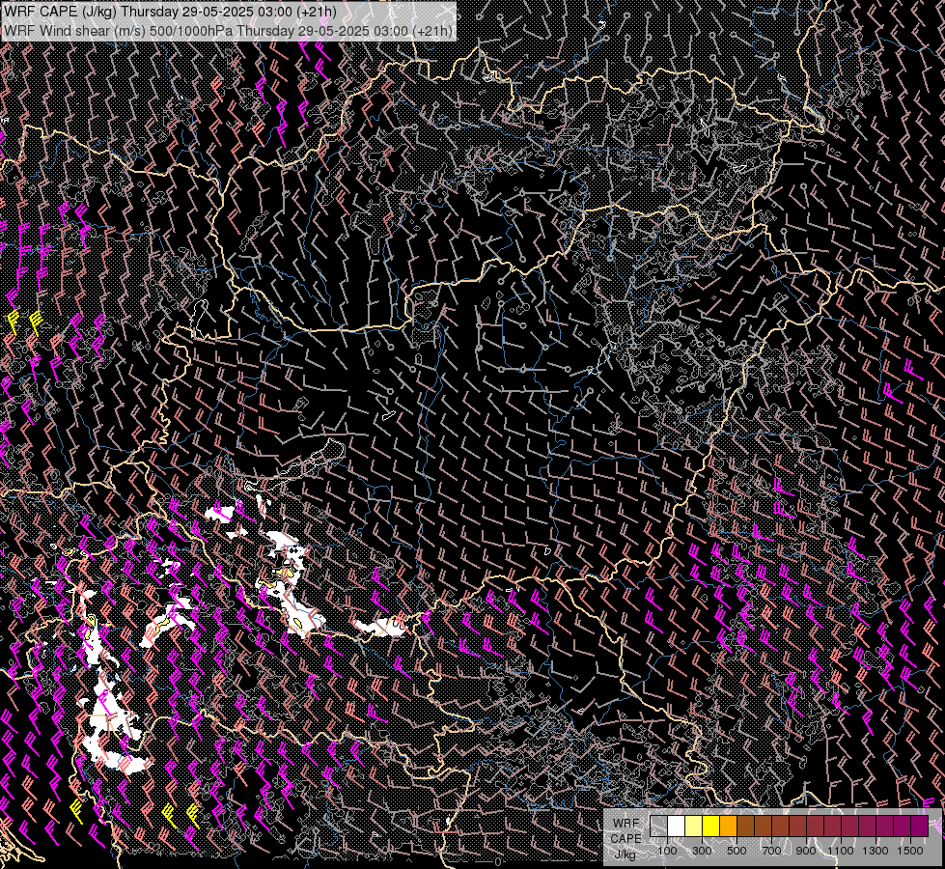The image size is (945, 869).
Task: Click the brown swatch starting at 500
Action: click(745, 827)
